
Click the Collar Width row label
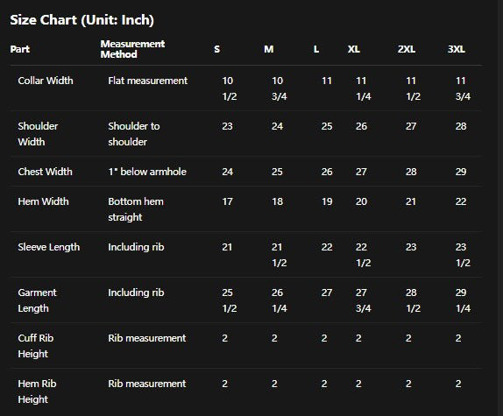pyautogui.click(x=46, y=81)
